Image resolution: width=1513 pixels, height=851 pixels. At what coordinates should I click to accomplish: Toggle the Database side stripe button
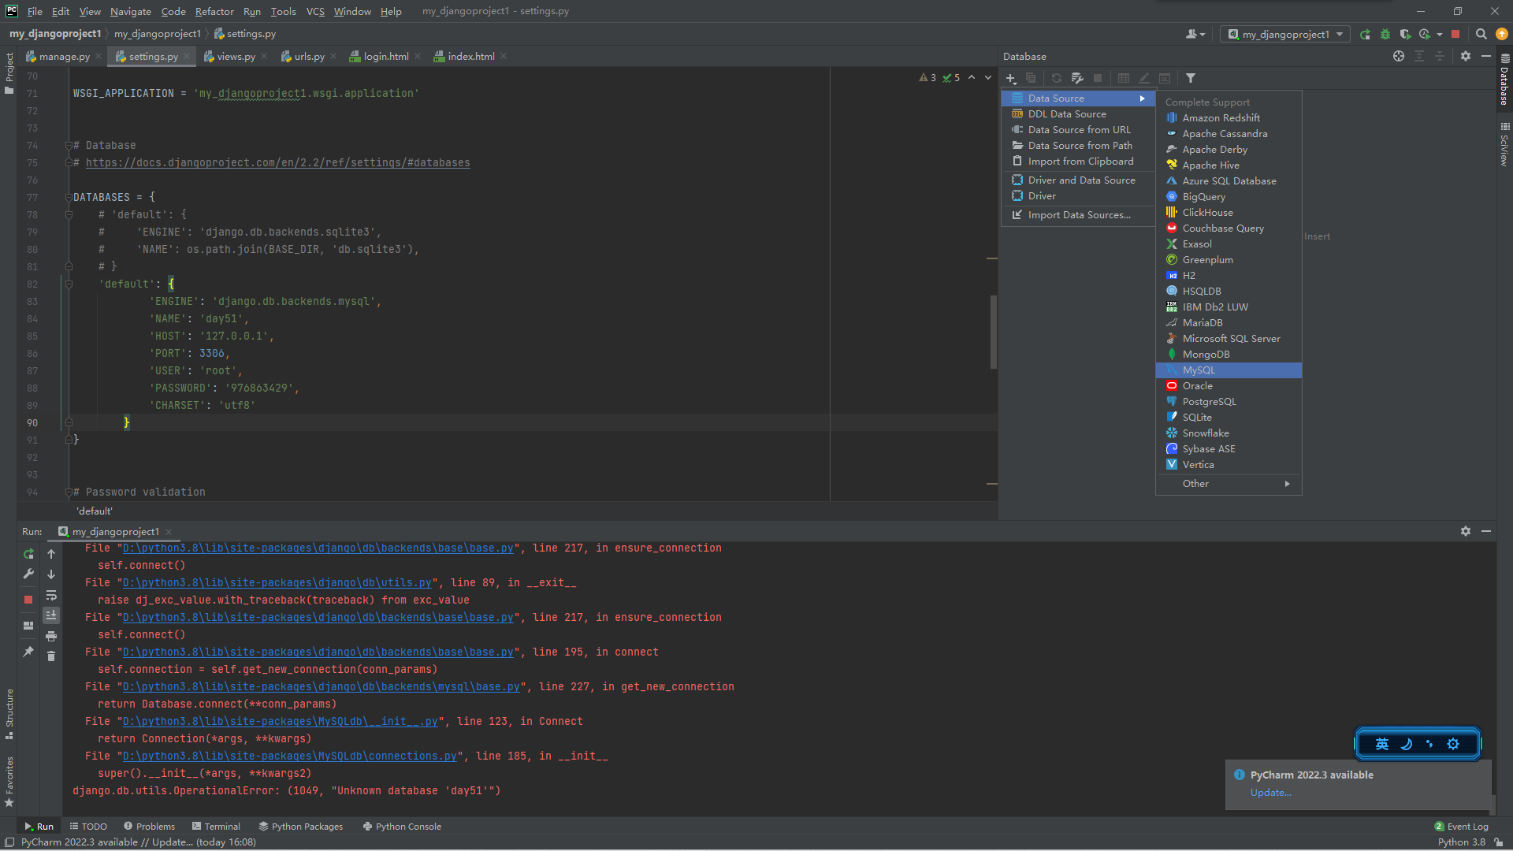(x=1504, y=80)
